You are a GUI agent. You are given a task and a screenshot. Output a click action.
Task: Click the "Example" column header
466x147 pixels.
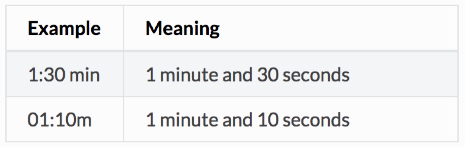pyautogui.click(x=64, y=28)
